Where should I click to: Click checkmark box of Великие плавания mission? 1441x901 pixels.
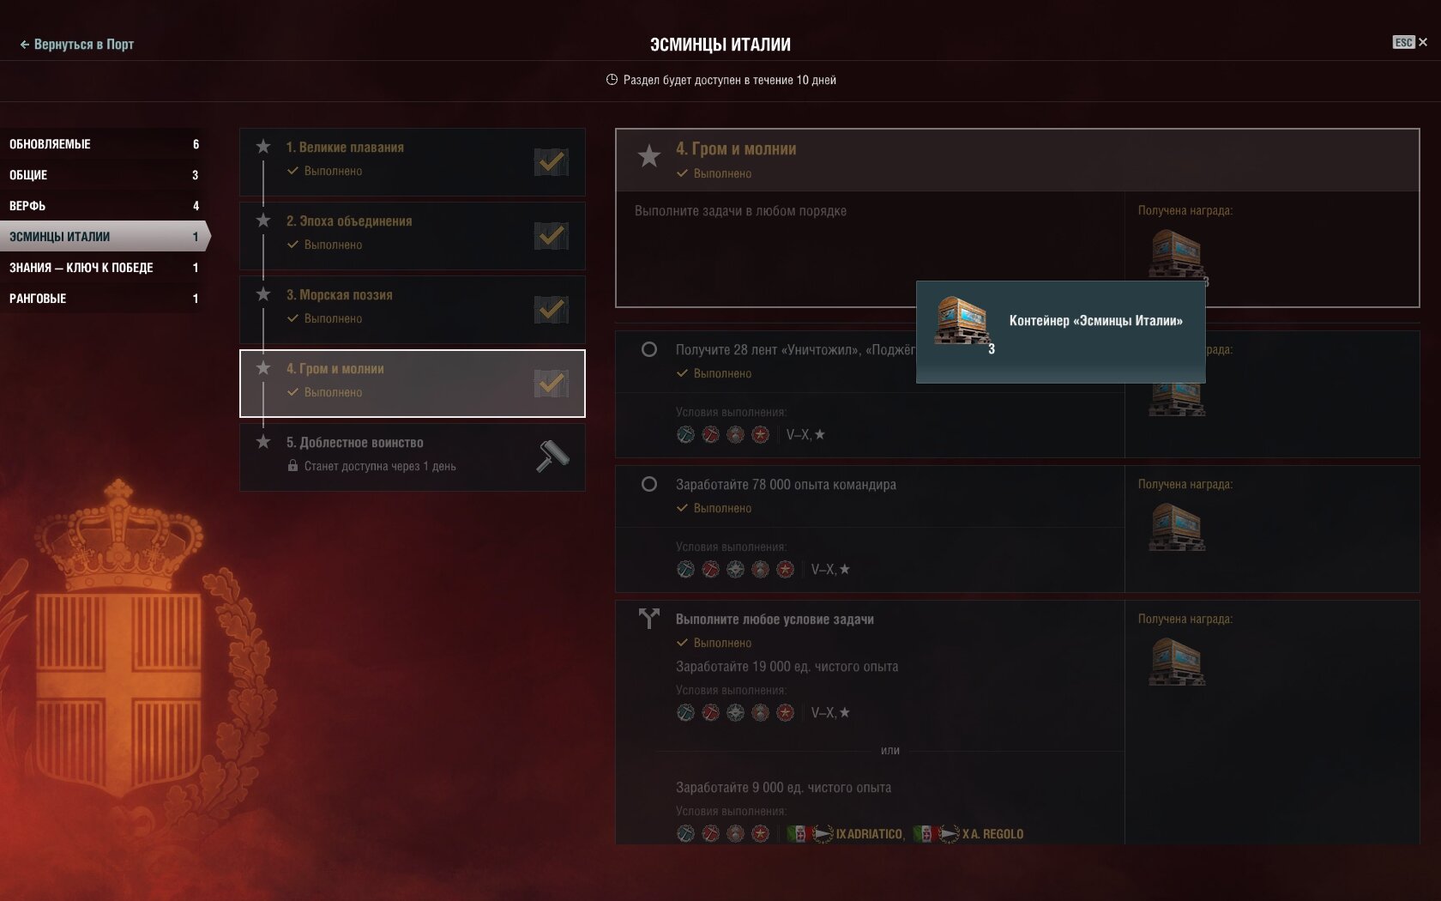click(x=551, y=161)
